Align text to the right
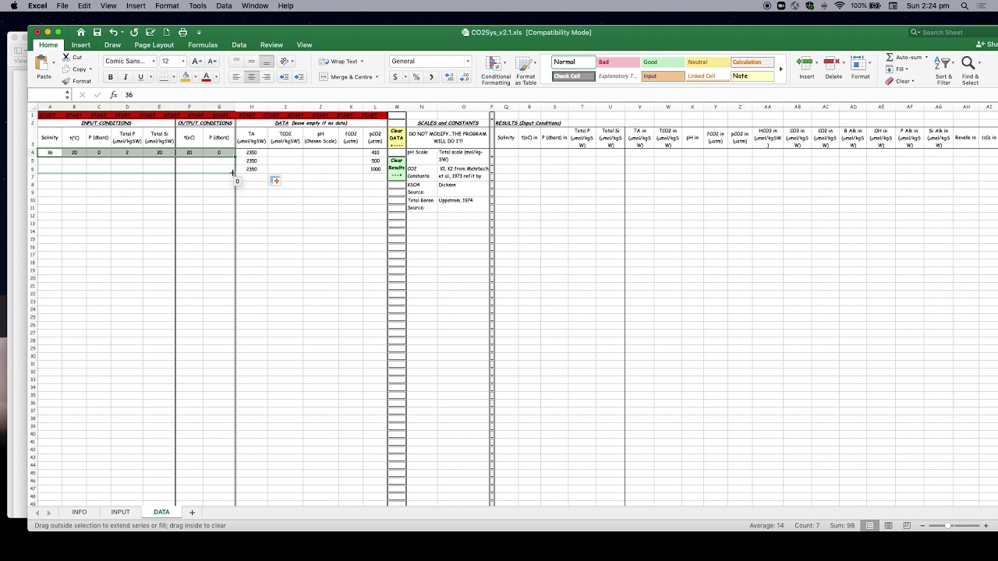This screenshot has height=561, width=998. coord(267,76)
